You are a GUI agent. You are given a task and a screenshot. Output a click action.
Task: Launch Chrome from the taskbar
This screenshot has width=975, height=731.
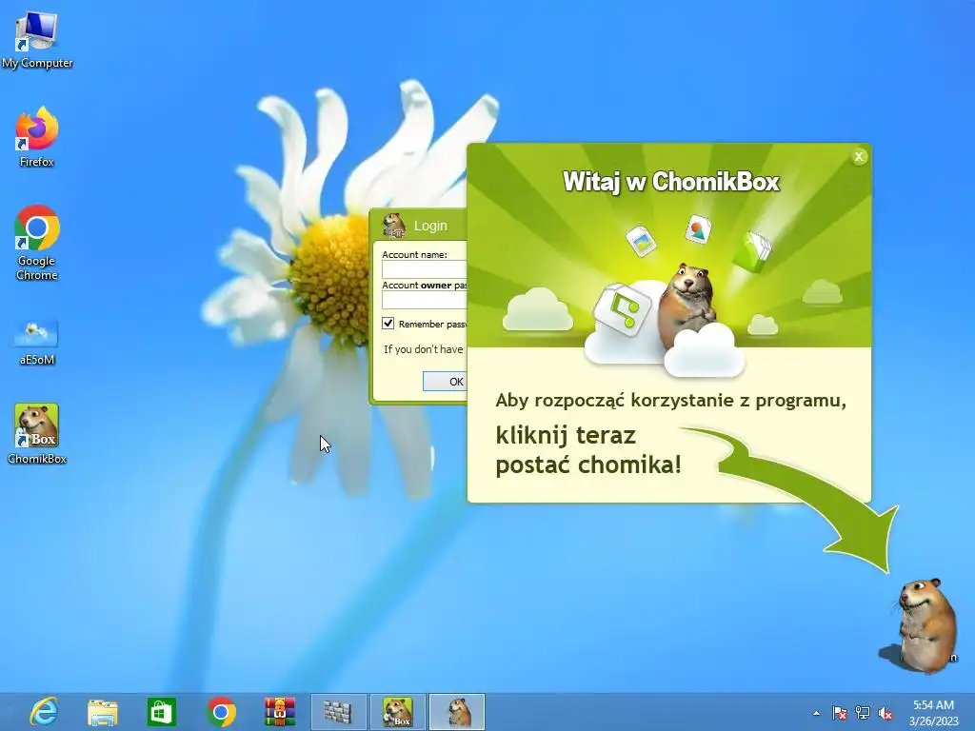[221, 712]
